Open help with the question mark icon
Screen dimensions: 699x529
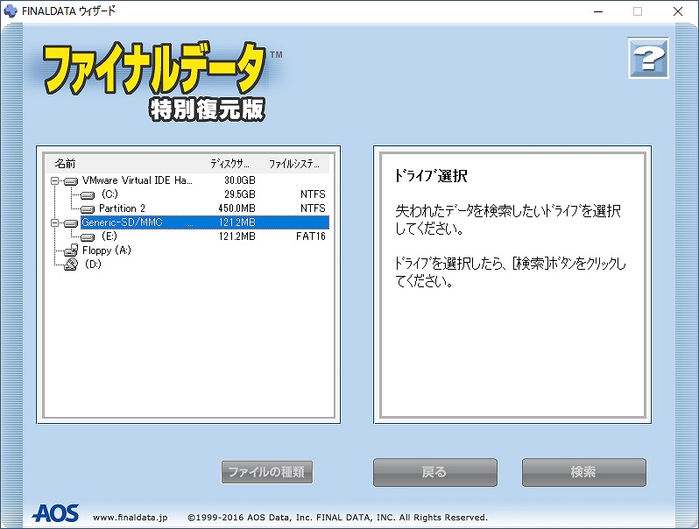pyautogui.click(x=648, y=58)
